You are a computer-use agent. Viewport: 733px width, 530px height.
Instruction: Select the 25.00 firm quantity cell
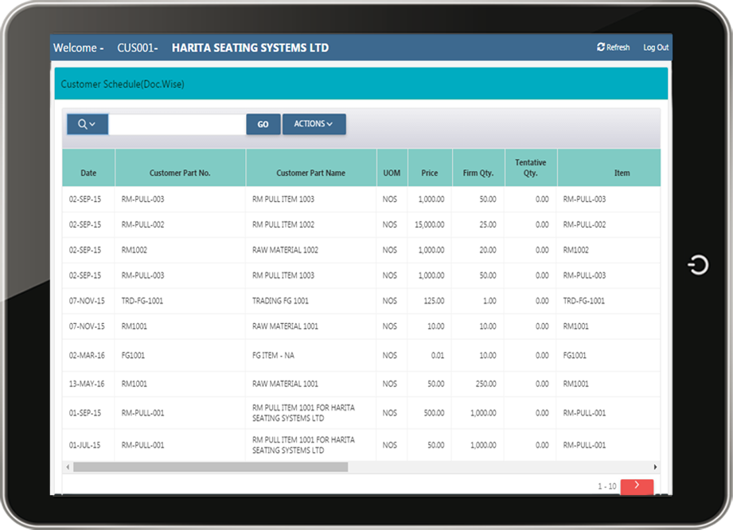coord(488,224)
